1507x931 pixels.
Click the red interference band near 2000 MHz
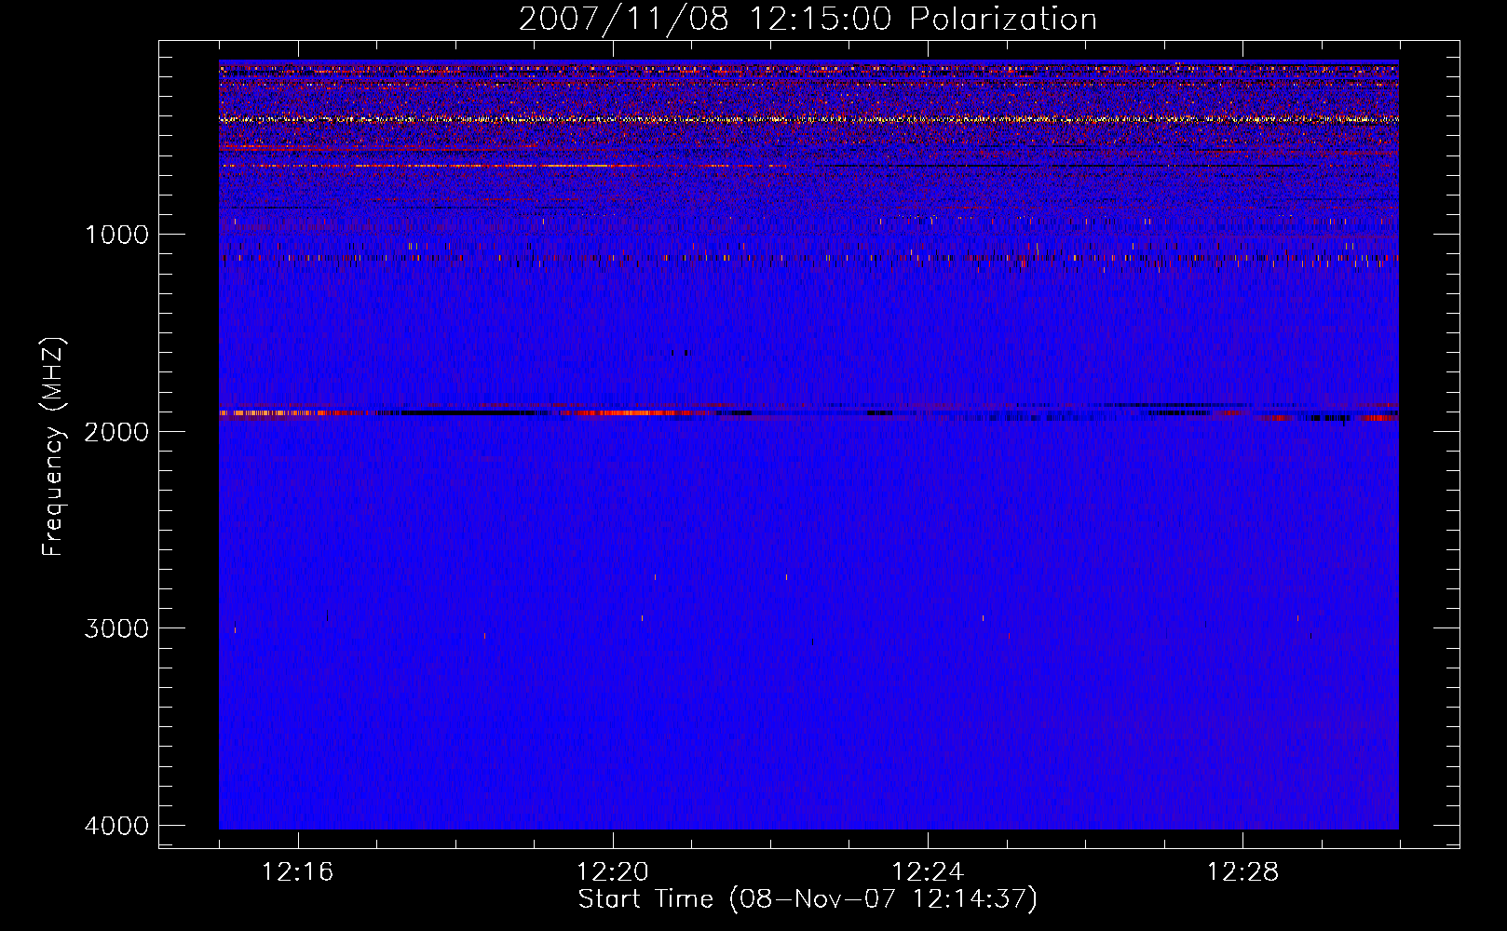808,412
